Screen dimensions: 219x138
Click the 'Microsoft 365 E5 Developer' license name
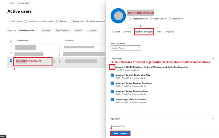pyautogui.click(x=152, y=67)
